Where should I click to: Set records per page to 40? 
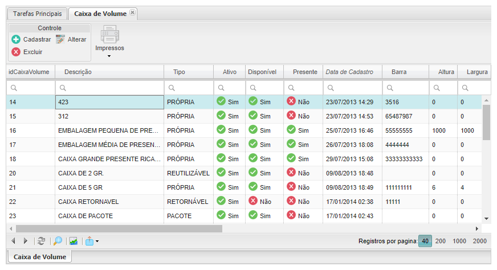pyautogui.click(x=425, y=241)
